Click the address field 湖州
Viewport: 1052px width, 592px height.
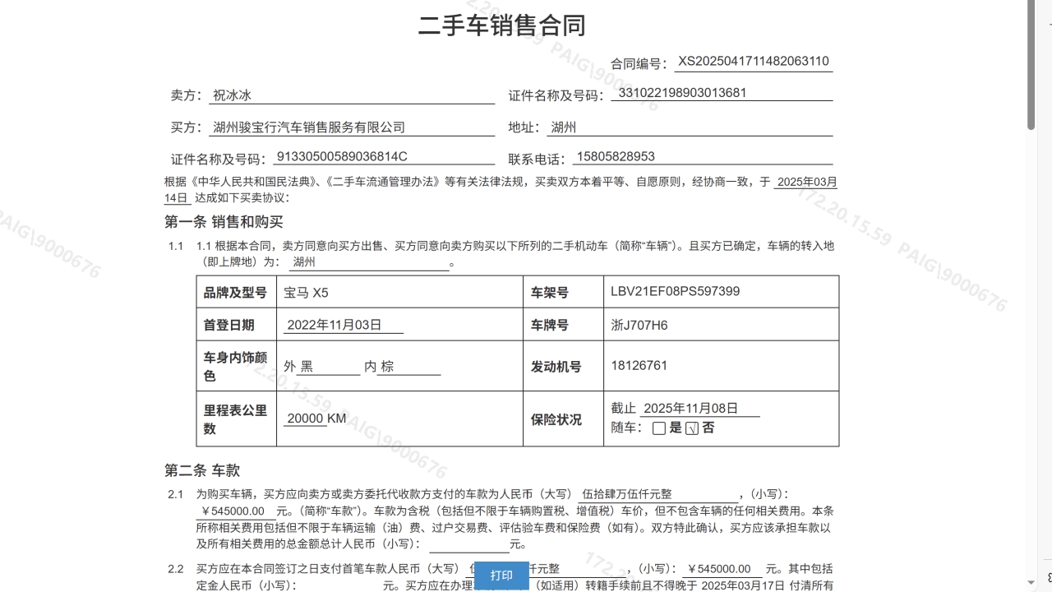click(690, 127)
